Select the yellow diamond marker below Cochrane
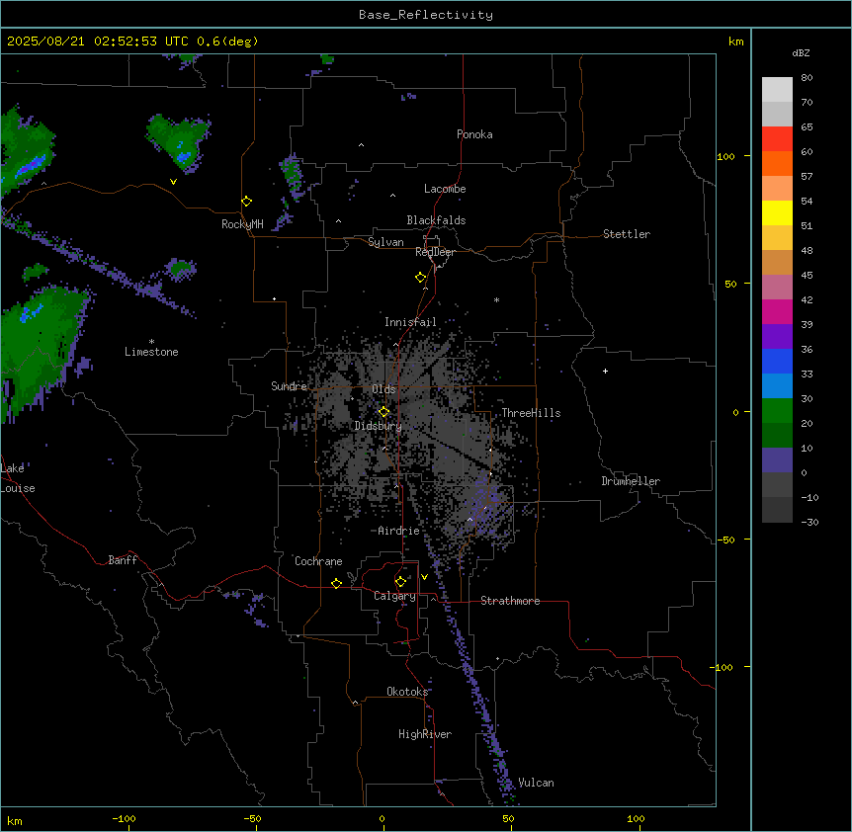This screenshot has height=832, width=852. (336, 583)
